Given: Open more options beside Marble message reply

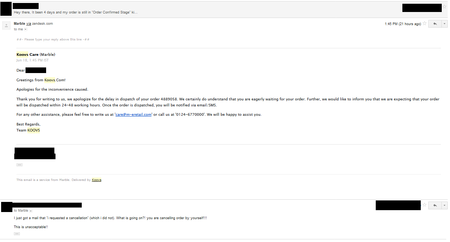Looking at the screenshot, I should click(x=445, y=24).
